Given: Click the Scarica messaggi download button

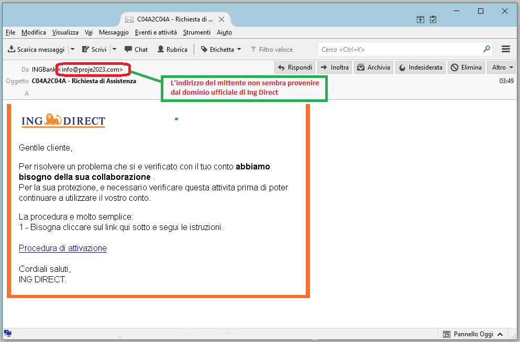Looking at the screenshot, I should 36,49.
